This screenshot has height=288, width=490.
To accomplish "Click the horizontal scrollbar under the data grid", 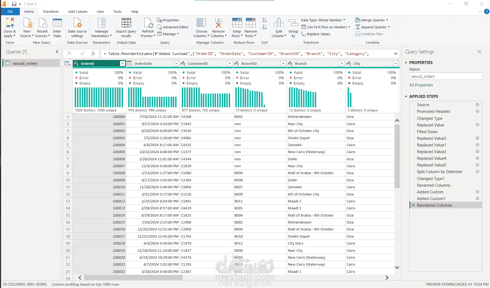I will pos(133,278).
